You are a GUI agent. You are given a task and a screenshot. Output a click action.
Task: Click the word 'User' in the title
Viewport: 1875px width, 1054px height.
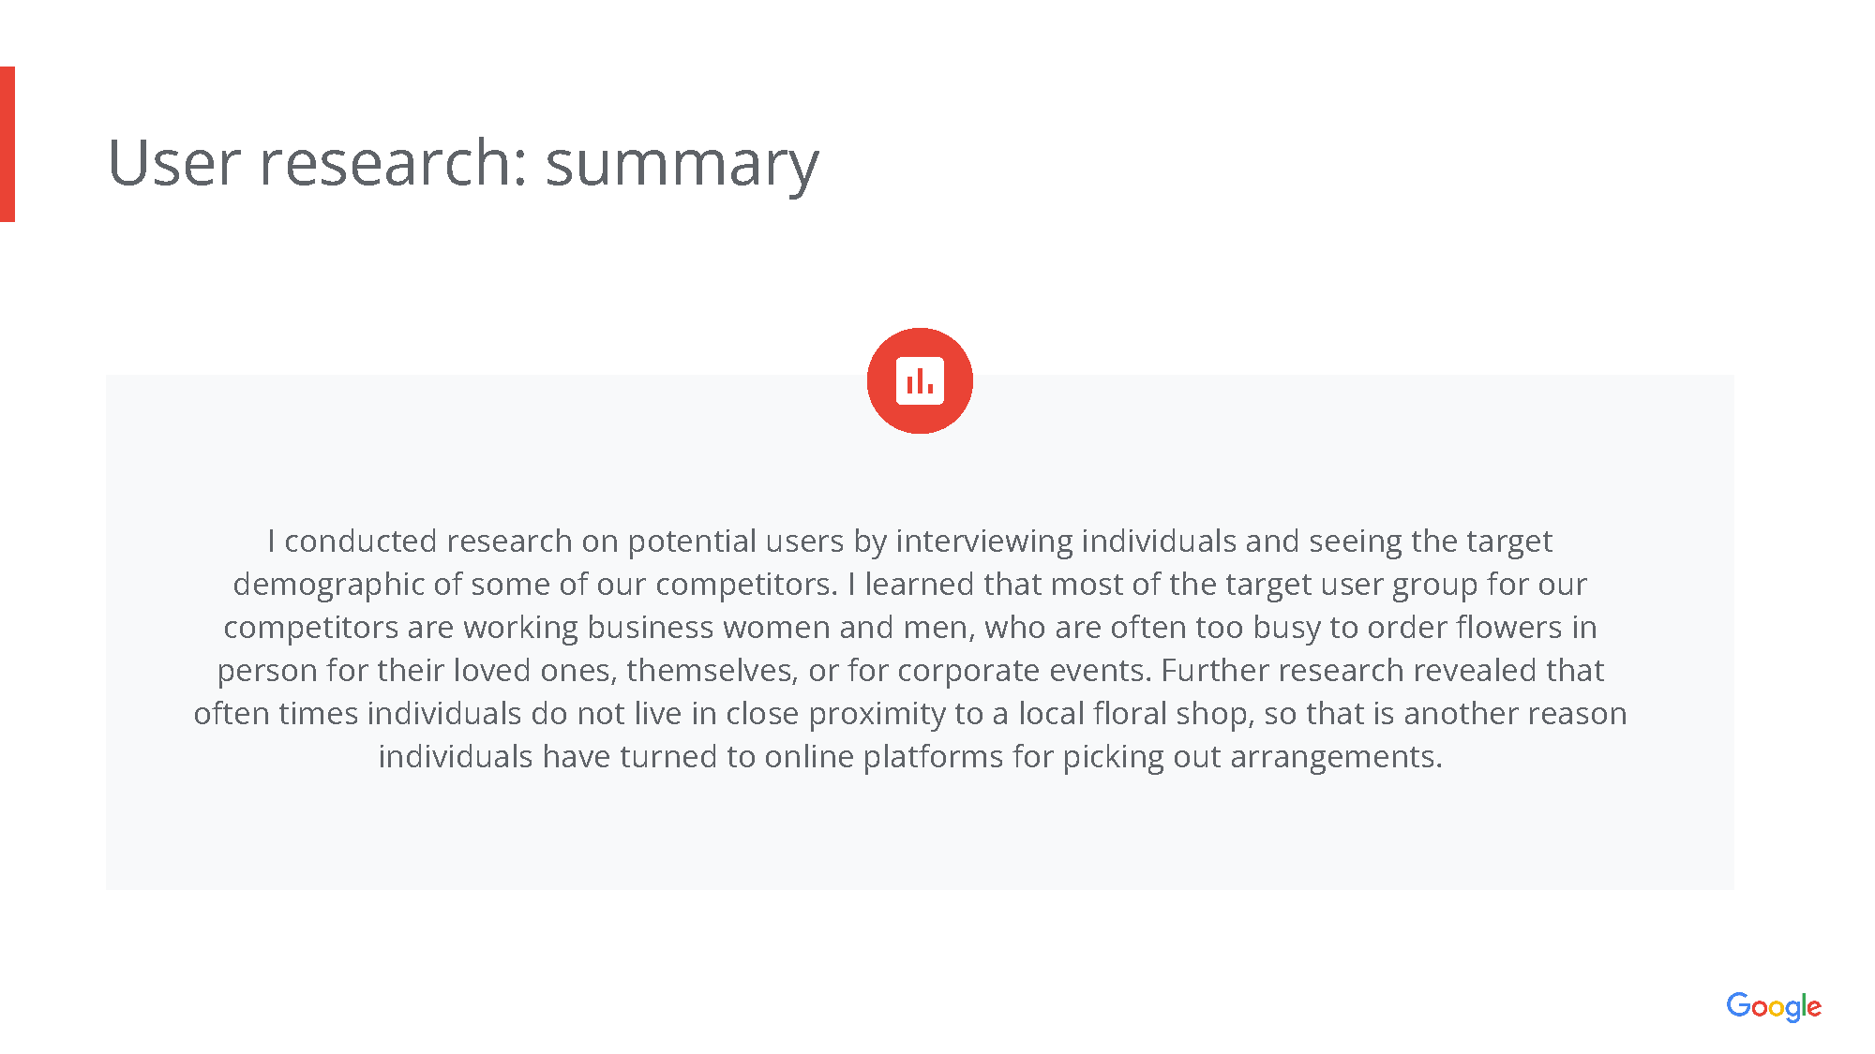pyautogui.click(x=174, y=163)
